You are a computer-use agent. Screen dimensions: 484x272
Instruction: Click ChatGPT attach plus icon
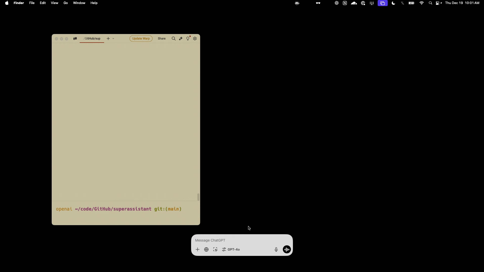[198, 250]
